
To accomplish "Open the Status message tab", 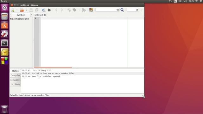I will 15,71.
